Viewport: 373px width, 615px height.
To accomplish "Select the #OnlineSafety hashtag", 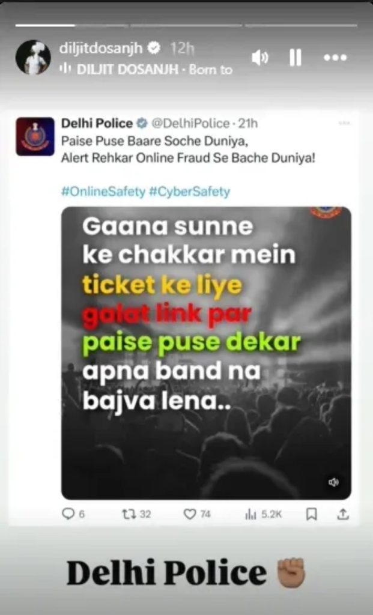I will click(x=103, y=192).
